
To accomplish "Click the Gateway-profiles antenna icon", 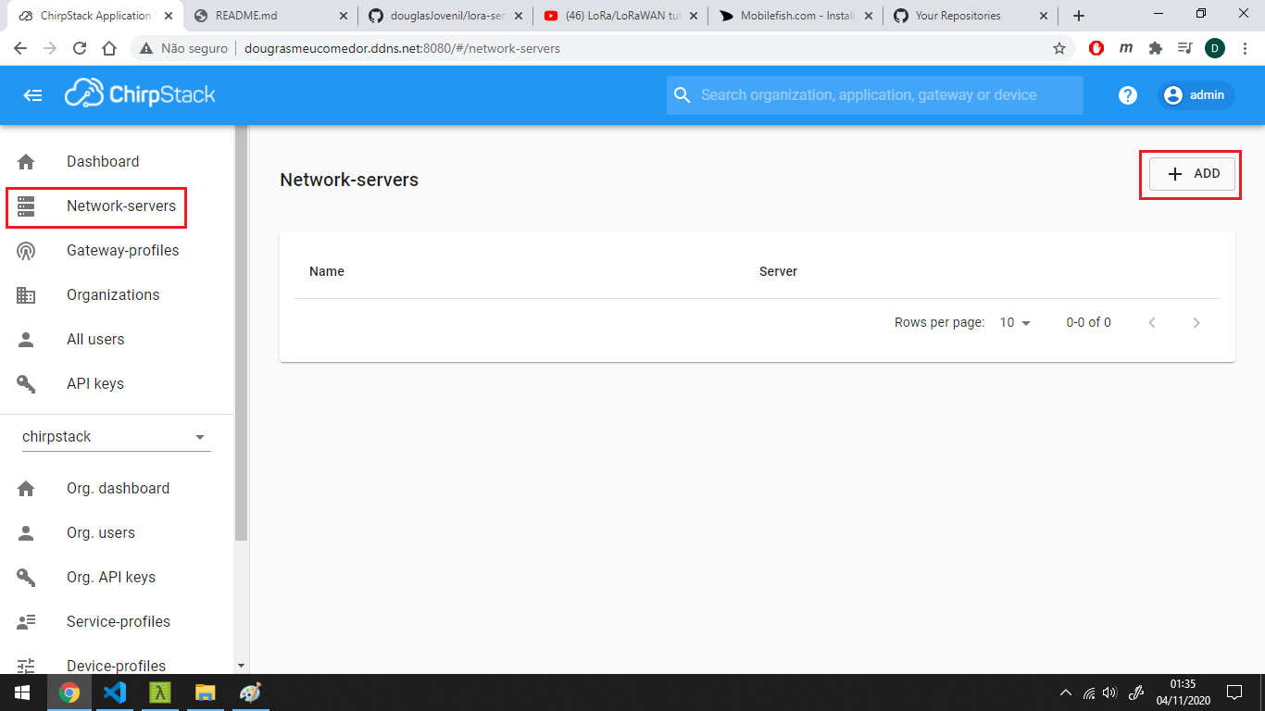I will pyautogui.click(x=26, y=251).
